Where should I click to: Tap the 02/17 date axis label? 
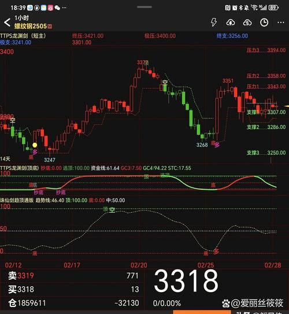pyautogui.click(x=72, y=265)
